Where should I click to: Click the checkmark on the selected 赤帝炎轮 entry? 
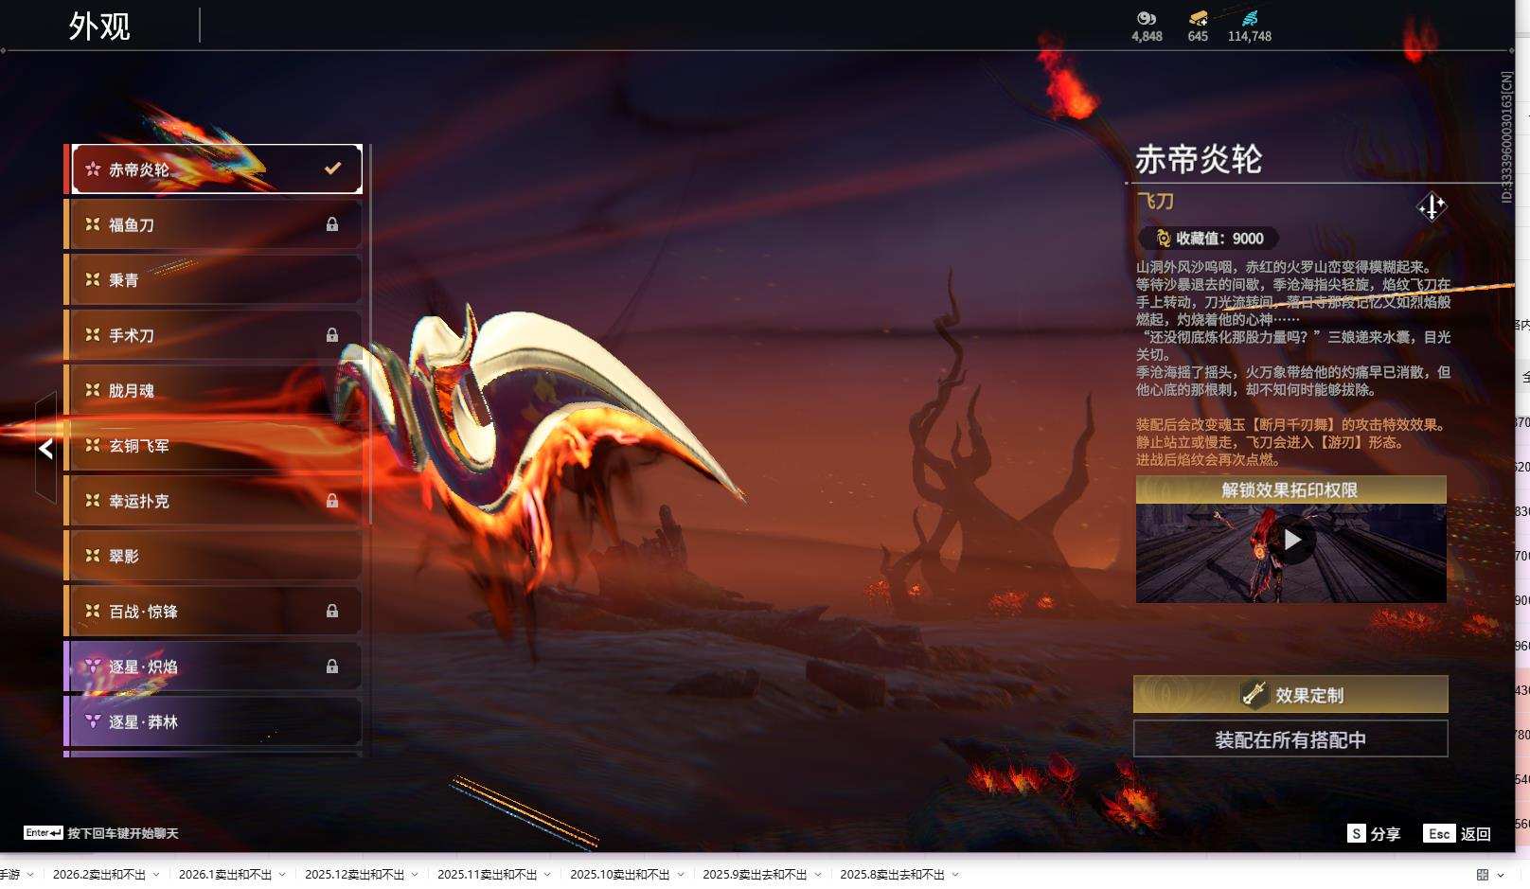click(x=331, y=167)
